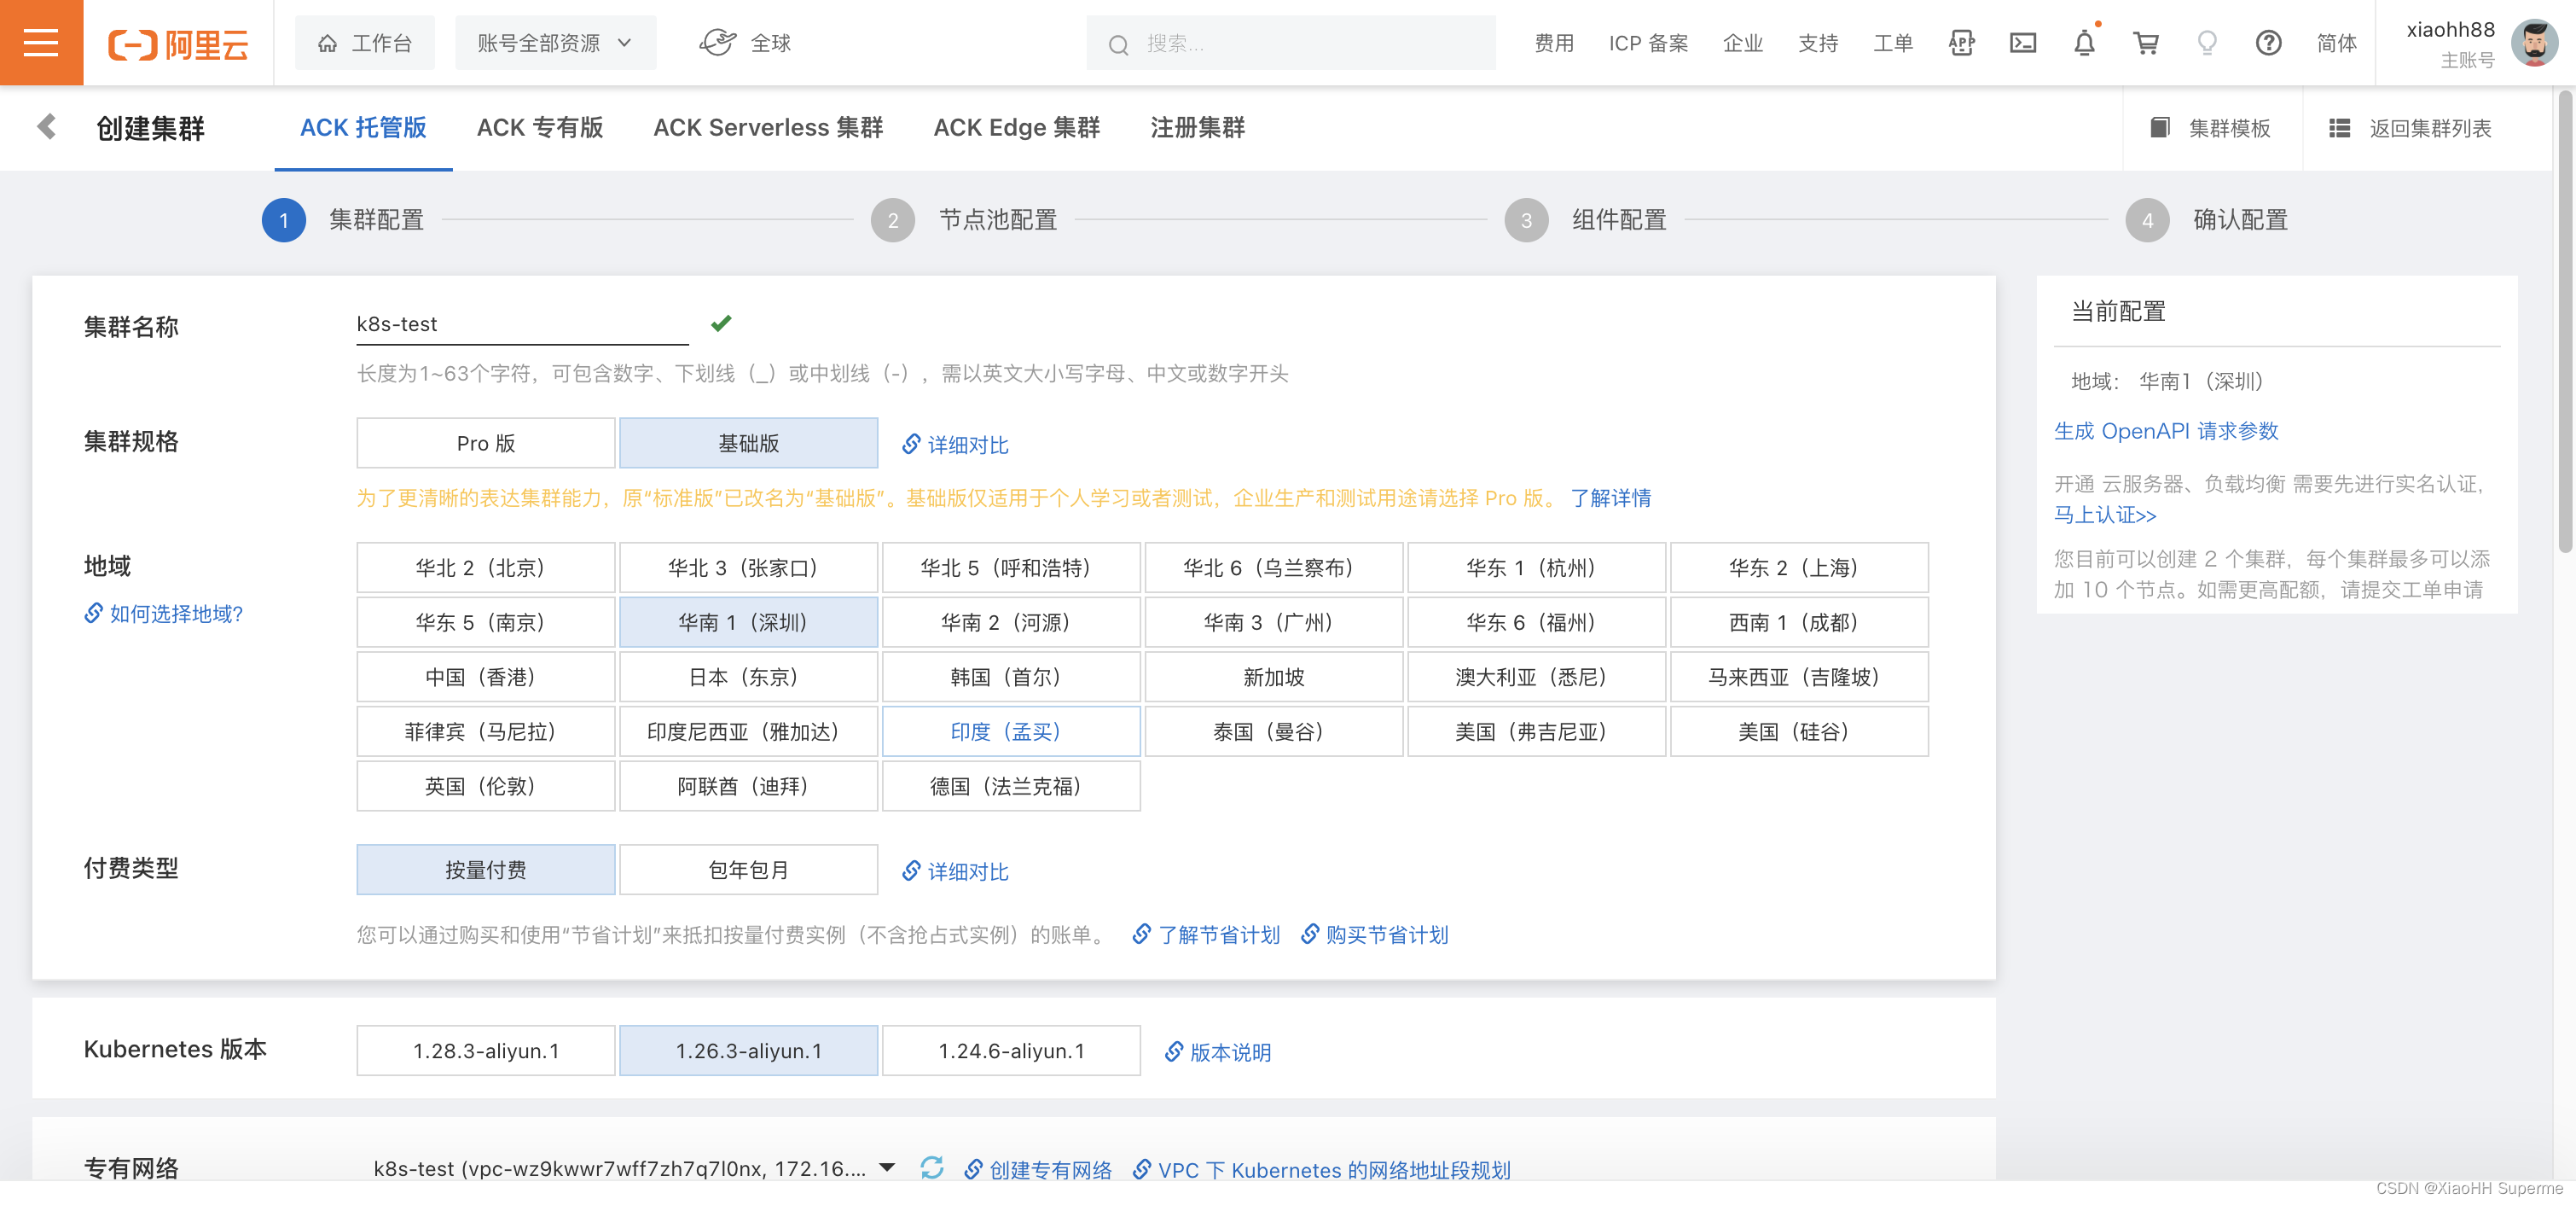This screenshot has height=1205, width=2576.
Task: Open the help question mark icon
Action: (x=2268, y=42)
